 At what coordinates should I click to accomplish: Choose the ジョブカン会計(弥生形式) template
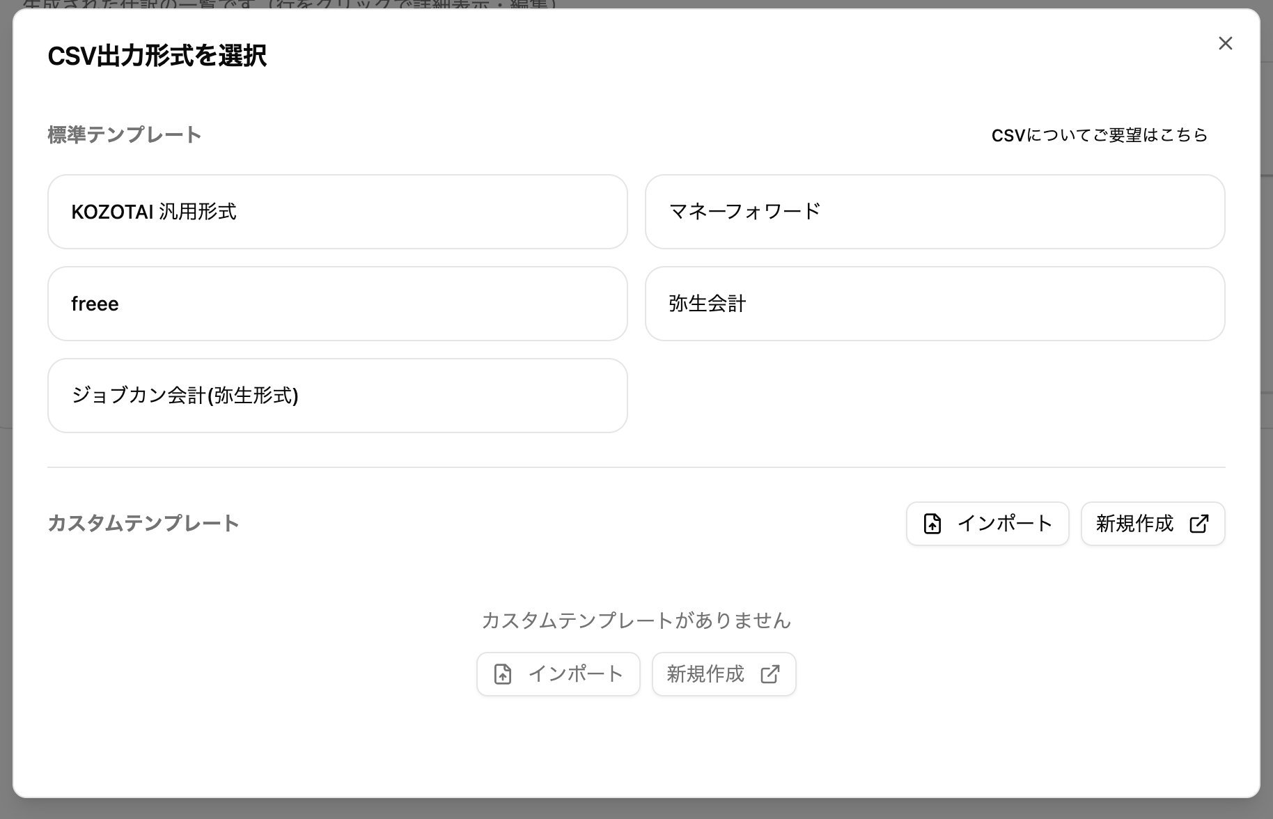337,396
